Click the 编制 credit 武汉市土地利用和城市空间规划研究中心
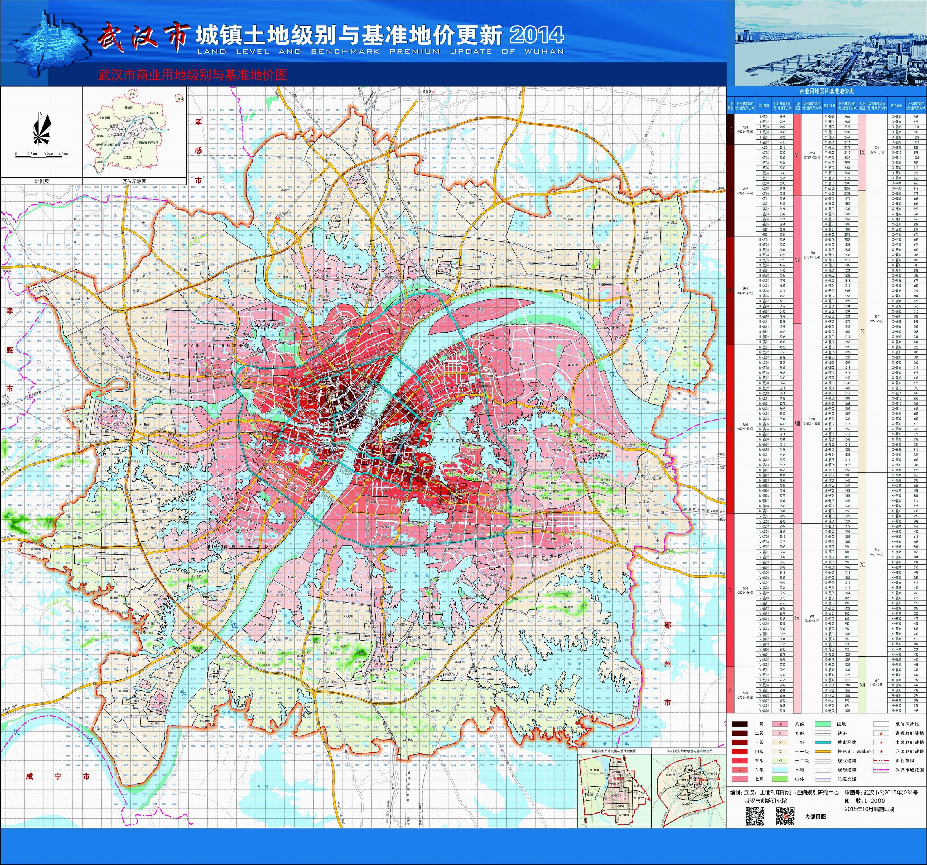The width and height of the screenshot is (927, 865). pos(784,793)
